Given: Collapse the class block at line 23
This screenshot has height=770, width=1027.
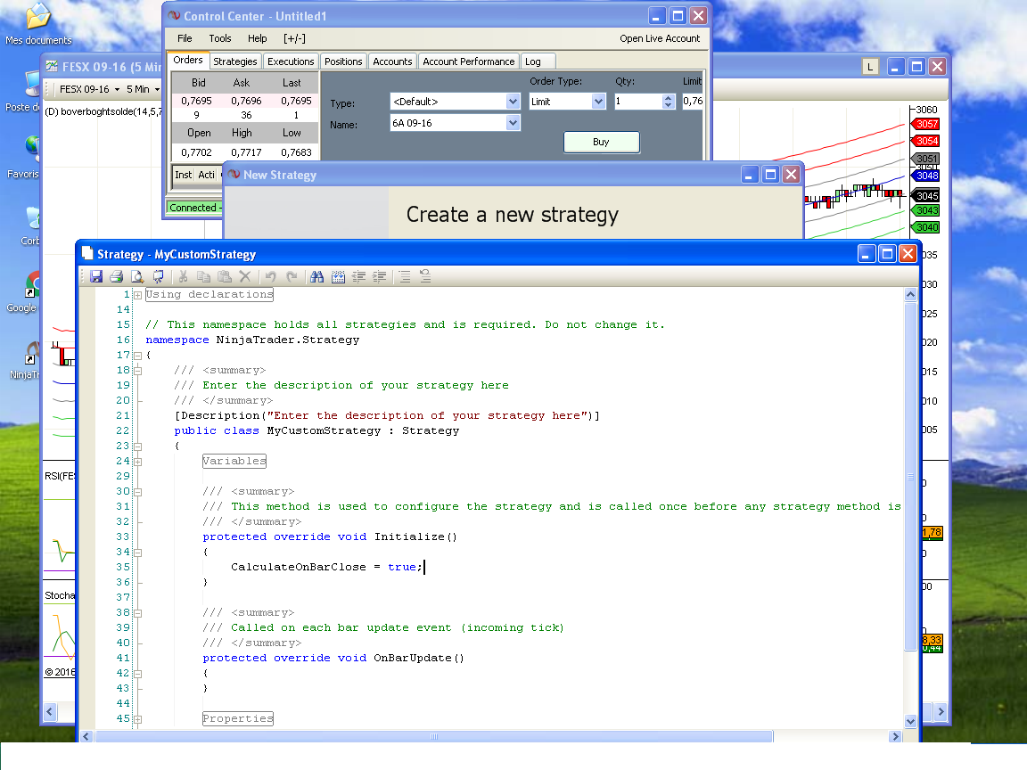Looking at the screenshot, I should [137, 446].
